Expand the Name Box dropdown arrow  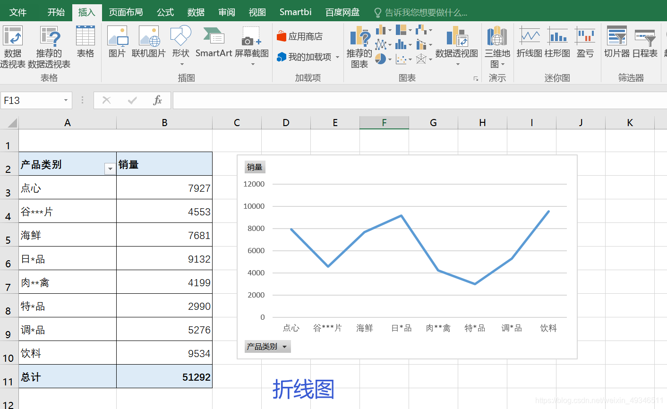(x=66, y=101)
